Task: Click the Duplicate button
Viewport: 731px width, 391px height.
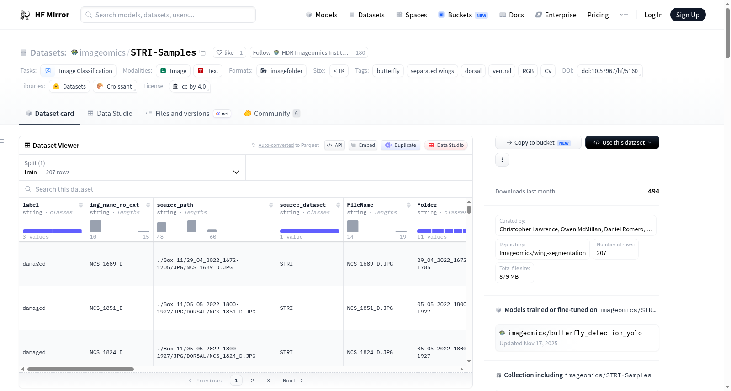Action: [401, 145]
